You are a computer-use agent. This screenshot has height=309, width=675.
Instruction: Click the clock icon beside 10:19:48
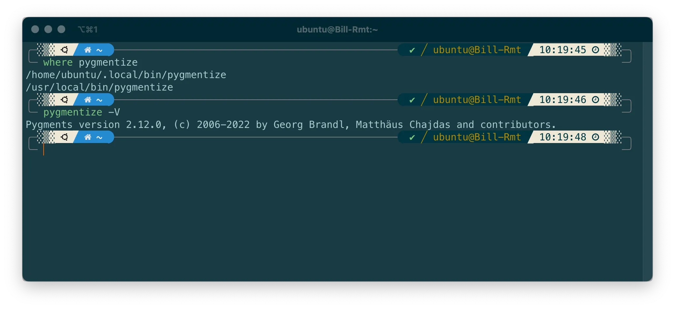(x=595, y=137)
